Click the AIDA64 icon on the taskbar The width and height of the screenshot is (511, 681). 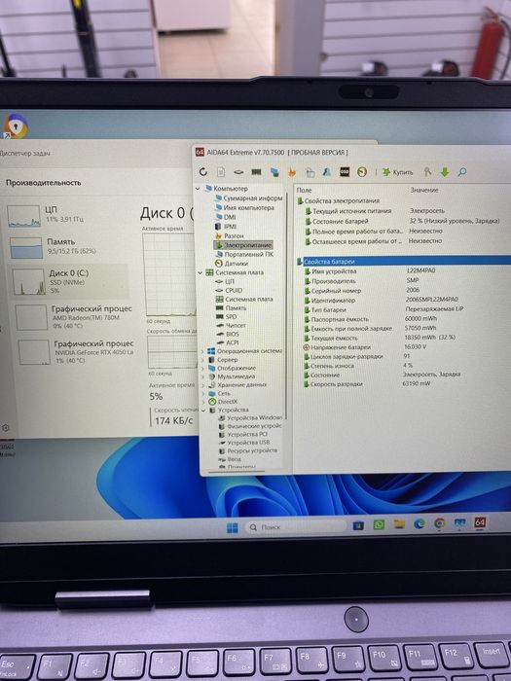tap(480, 522)
